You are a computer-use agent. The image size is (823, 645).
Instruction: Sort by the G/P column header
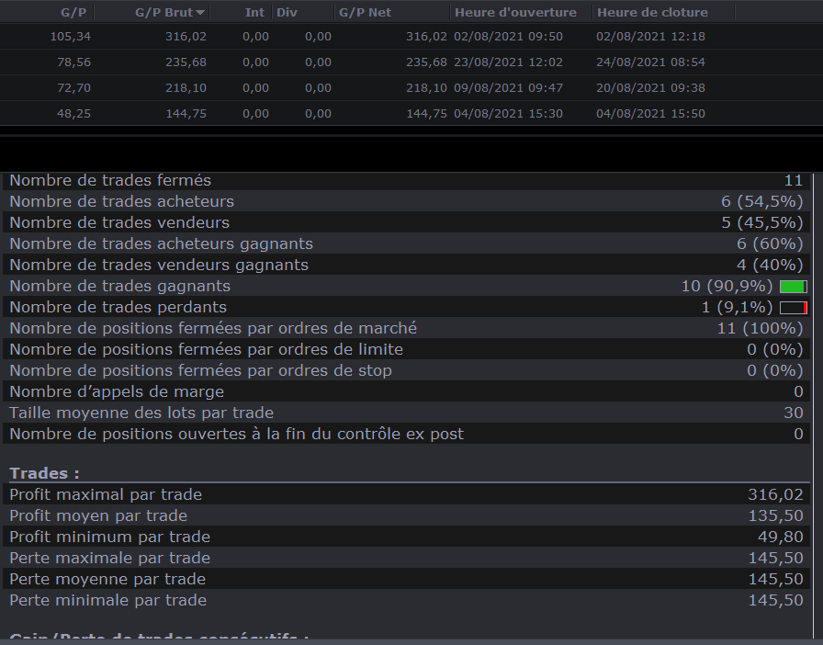pyautogui.click(x=73, y=12)
